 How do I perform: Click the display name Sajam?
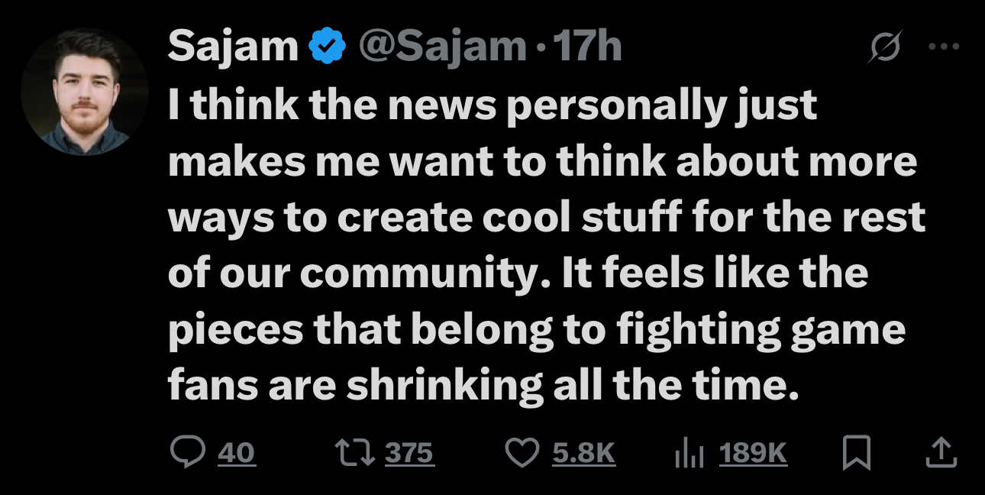[x=233, y=47]
